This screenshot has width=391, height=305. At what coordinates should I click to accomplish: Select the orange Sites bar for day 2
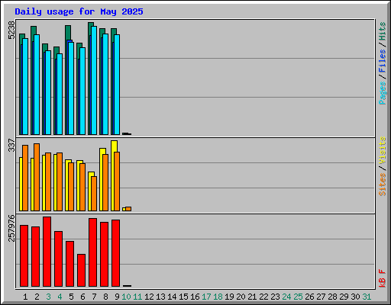tap(37, 177)
